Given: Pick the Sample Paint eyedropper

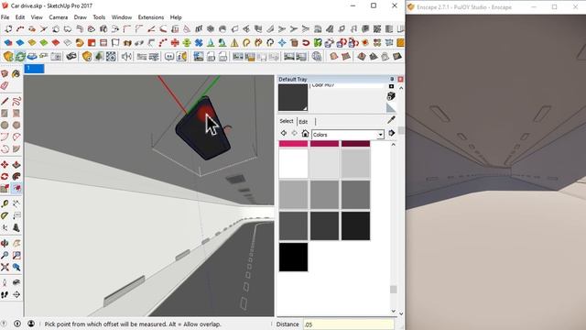Looking at the screenshot, I should pyautogui.click(x=391, y=120).
